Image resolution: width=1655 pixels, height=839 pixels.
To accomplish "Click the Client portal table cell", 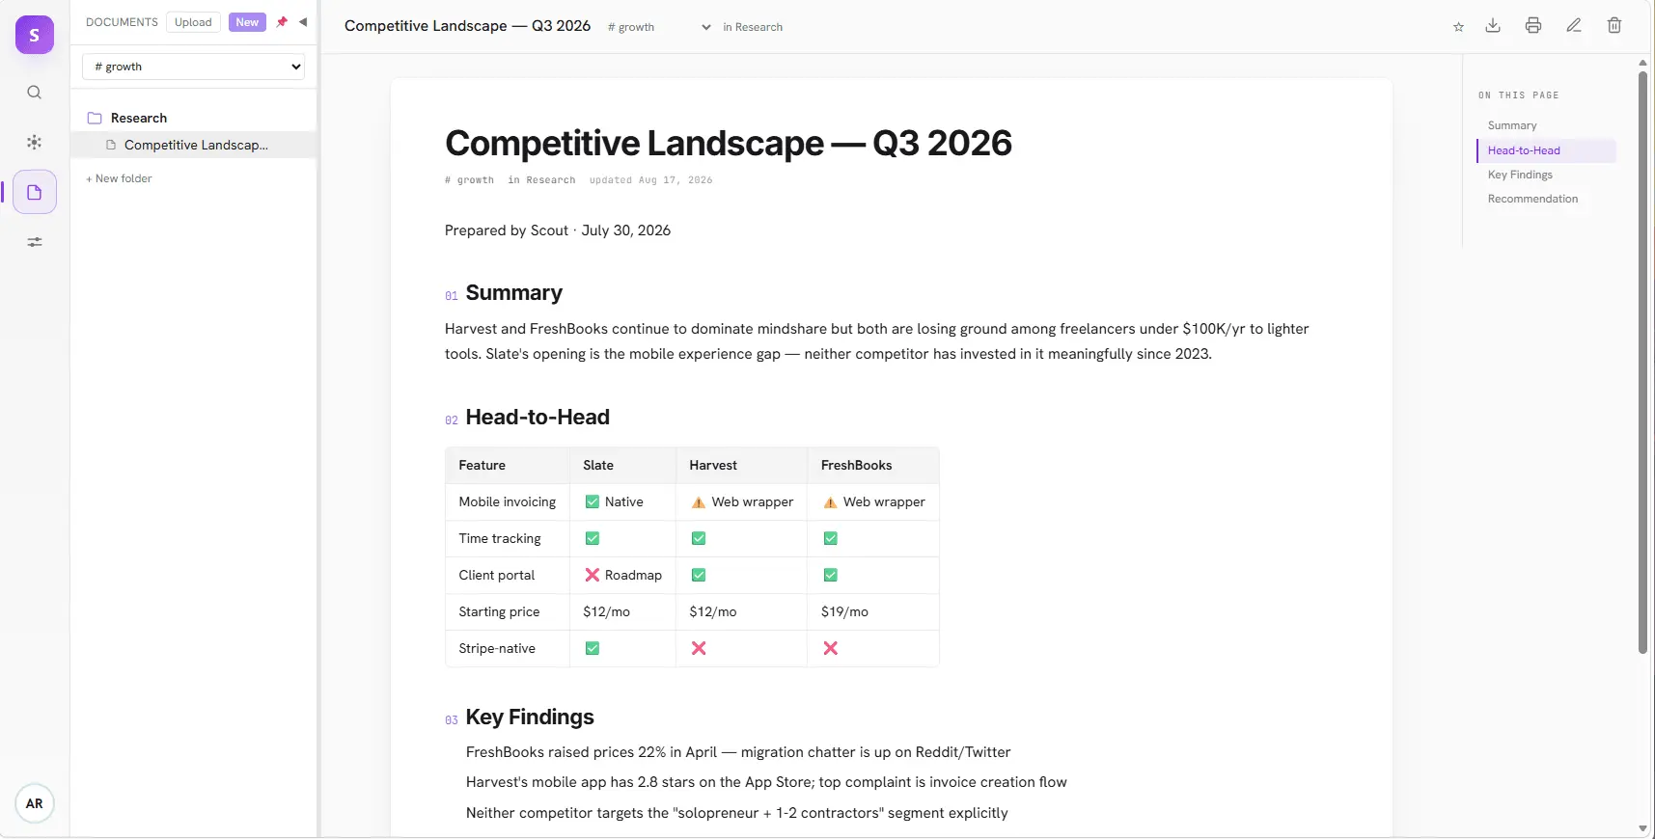I will click(508, 576).
